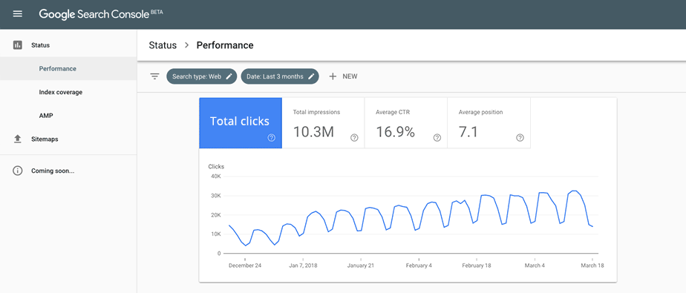The width and height of the screenshot is (686, 293).
Task: Click the 30K y-axis label
Action: point(216,196)
